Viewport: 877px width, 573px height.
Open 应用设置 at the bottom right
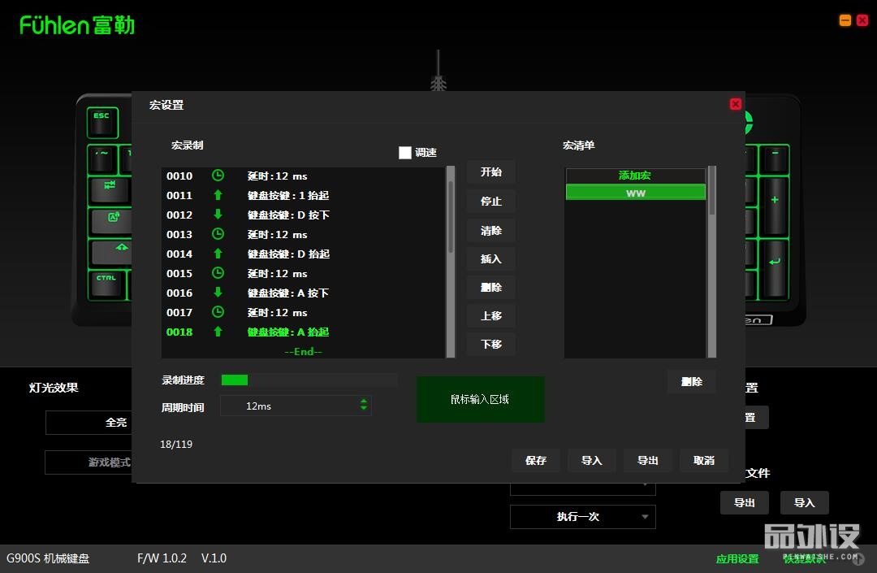pos(737,558)
